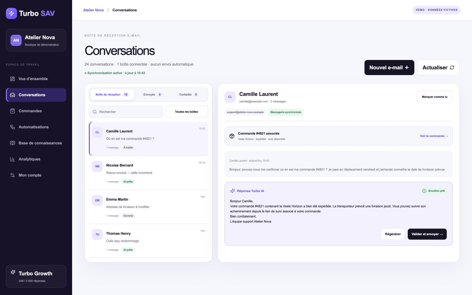Screen dimensions: 472x295
Task: Click the AN avatar of Atelier Nova
Action: pos(16,40)
